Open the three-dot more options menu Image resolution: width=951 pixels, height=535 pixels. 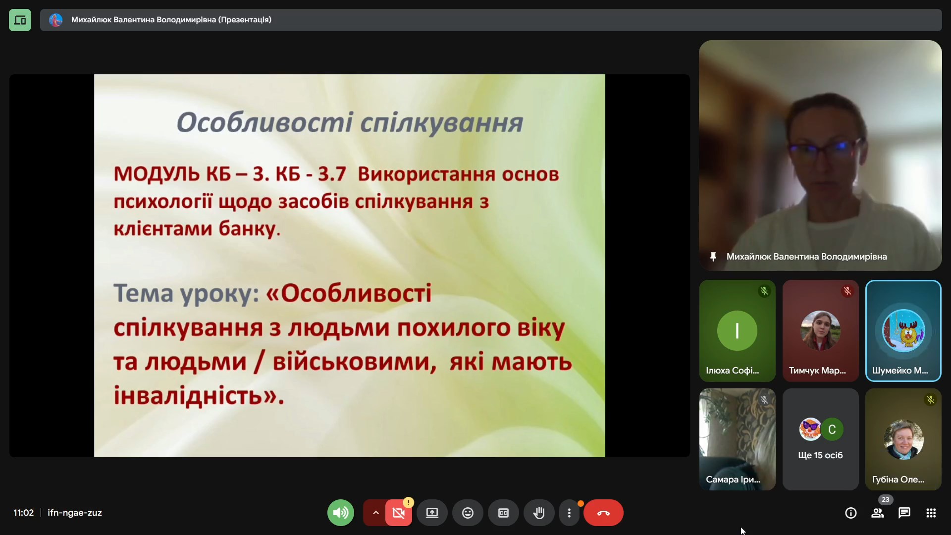[569, 513]
